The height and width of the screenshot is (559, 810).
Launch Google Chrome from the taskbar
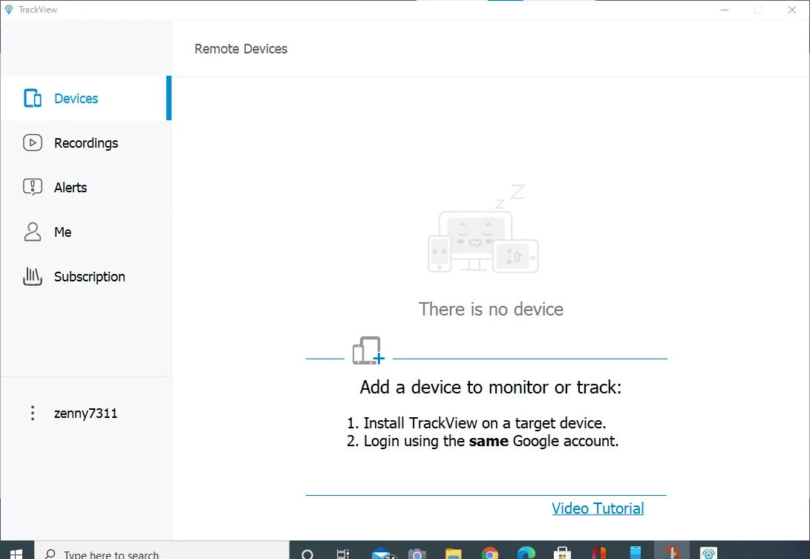pos(489,552)
